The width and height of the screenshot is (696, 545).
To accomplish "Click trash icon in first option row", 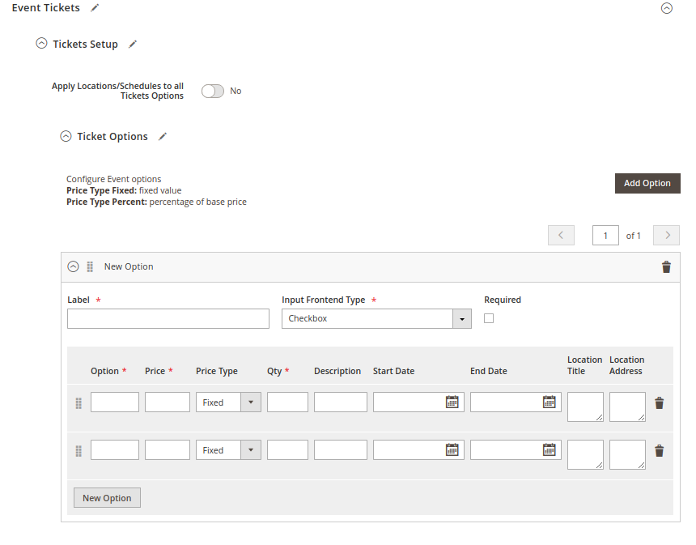I will [x=659, y=403].
